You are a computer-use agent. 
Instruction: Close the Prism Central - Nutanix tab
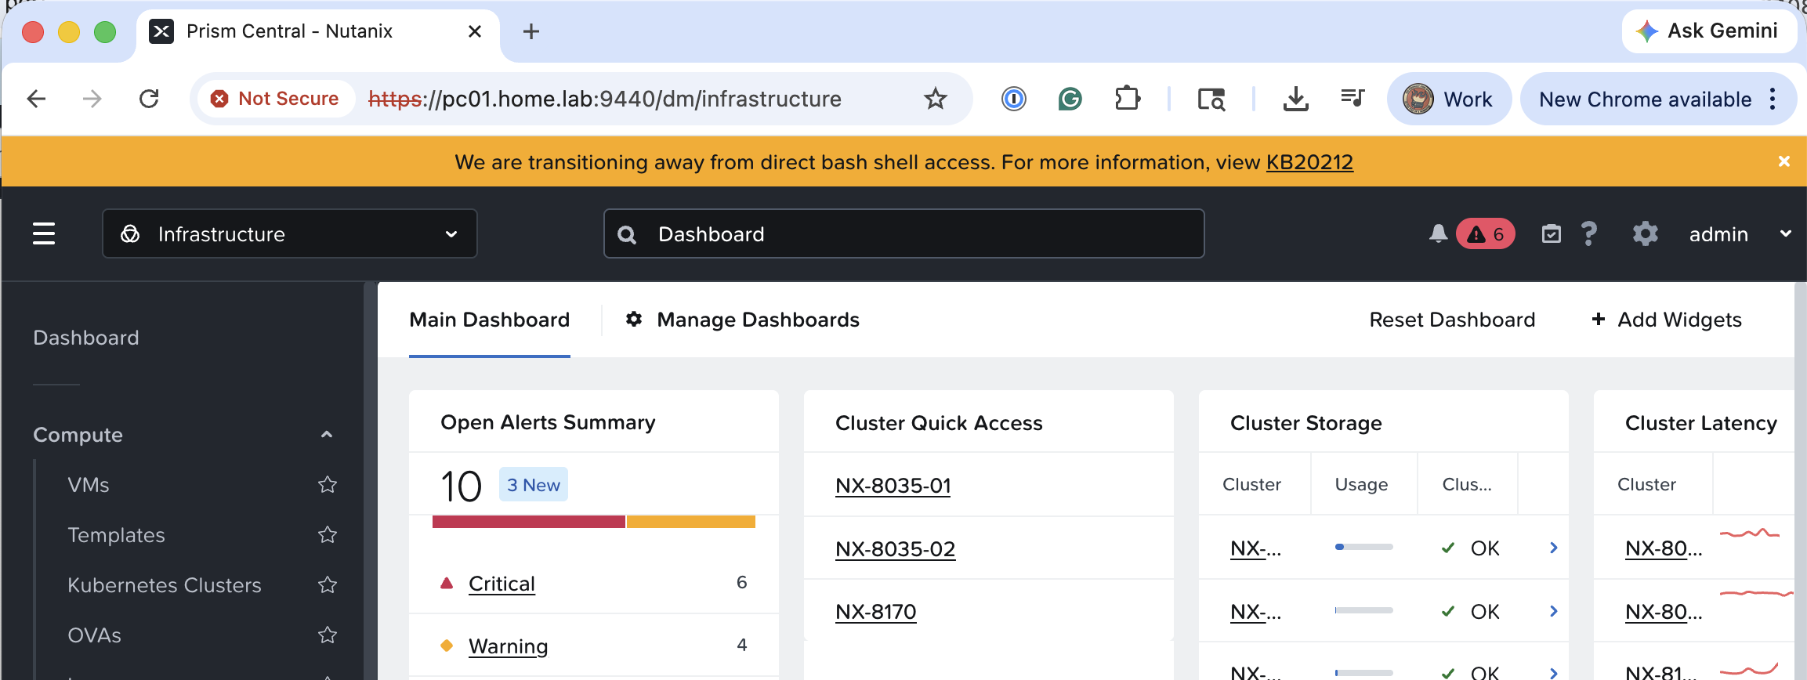click(x=474, y=31)
